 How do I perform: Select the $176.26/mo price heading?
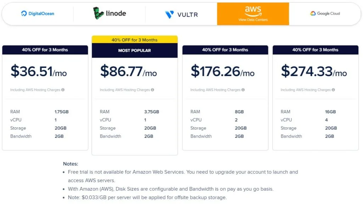click(223, 71)
